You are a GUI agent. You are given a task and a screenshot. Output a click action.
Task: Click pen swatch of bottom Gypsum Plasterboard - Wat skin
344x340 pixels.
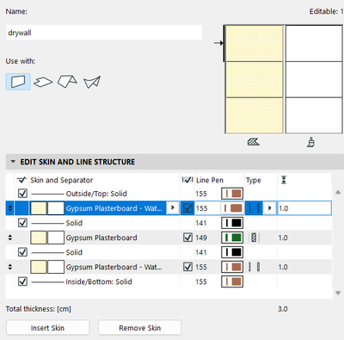point(232,267)
